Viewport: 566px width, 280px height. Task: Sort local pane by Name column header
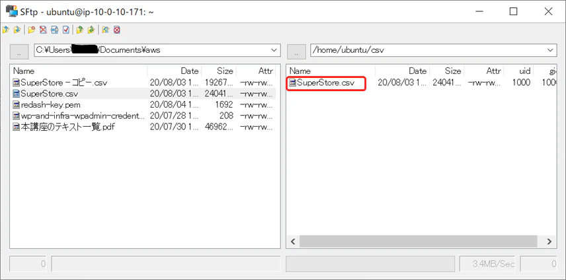point(78,71)
